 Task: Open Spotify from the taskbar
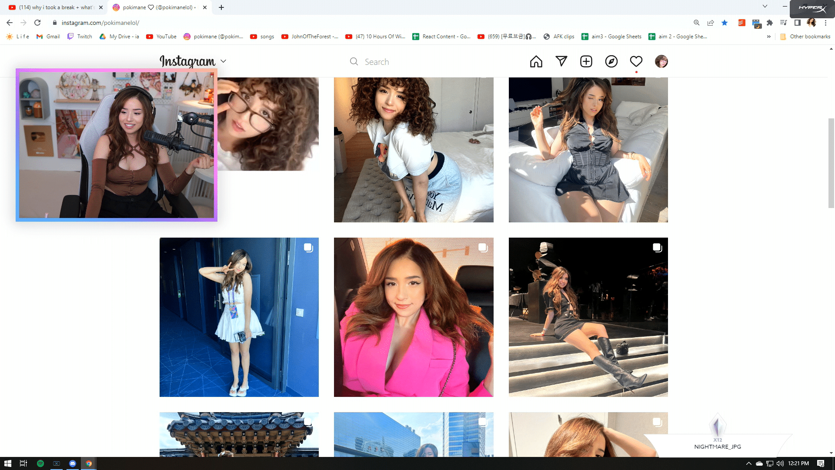tap(40, 463)
